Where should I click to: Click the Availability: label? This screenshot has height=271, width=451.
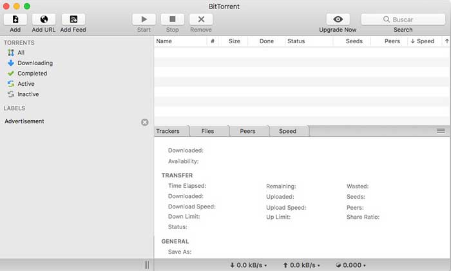point(183,161)
